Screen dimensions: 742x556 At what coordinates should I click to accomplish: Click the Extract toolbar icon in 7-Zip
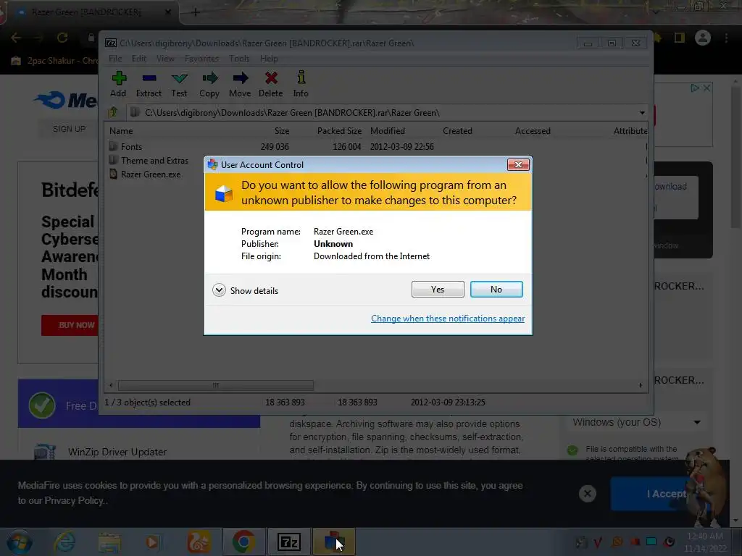point(149,78)
